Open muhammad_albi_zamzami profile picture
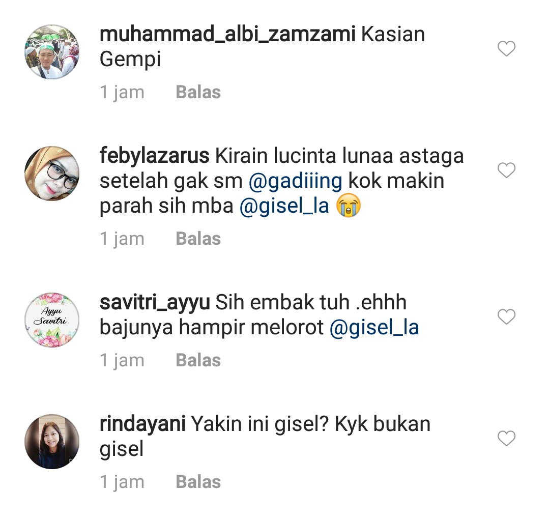549x520 pixels. tap(52, 52)
